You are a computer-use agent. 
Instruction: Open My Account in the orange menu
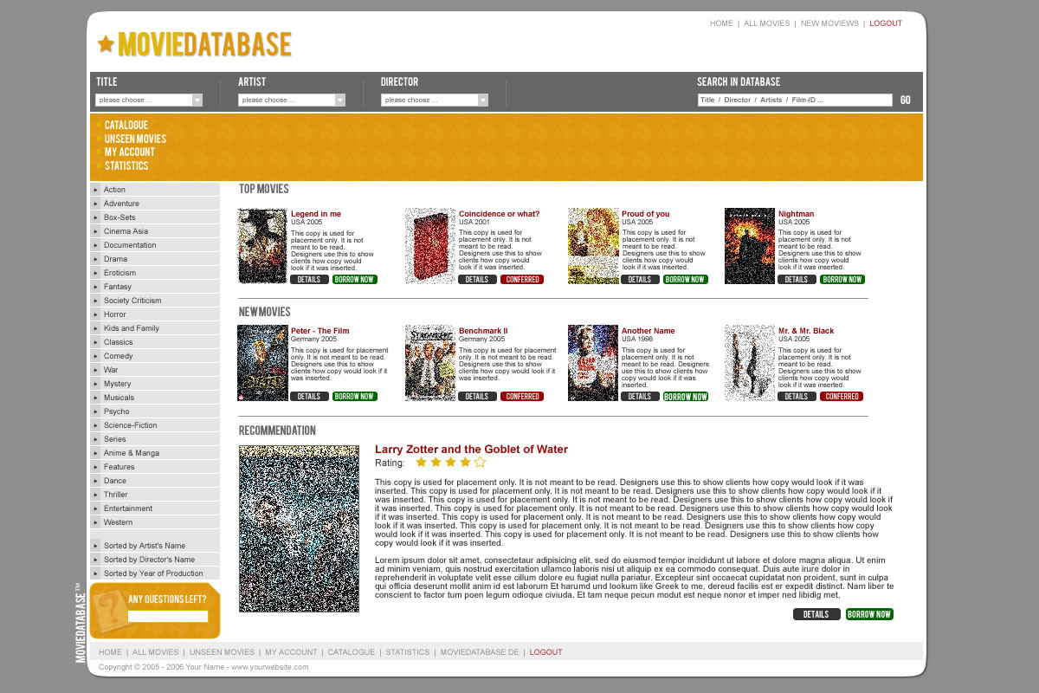click(x=130, y=152)
